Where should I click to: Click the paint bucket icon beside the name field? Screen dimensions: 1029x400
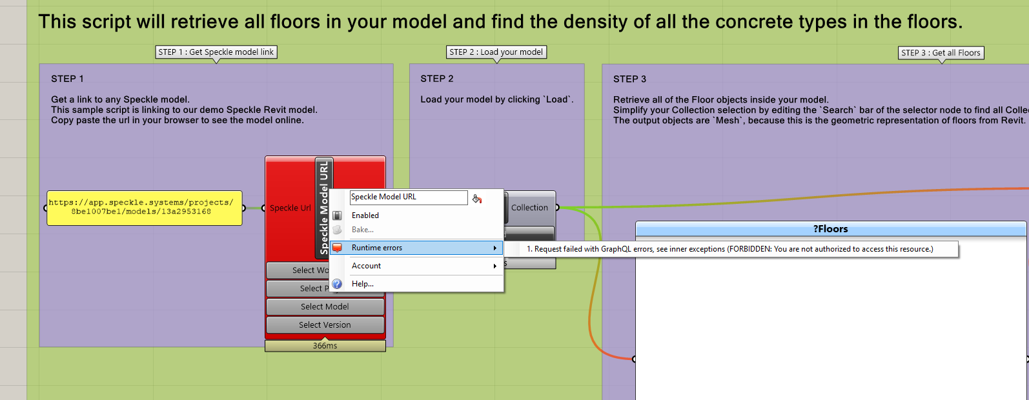point(477,199)
